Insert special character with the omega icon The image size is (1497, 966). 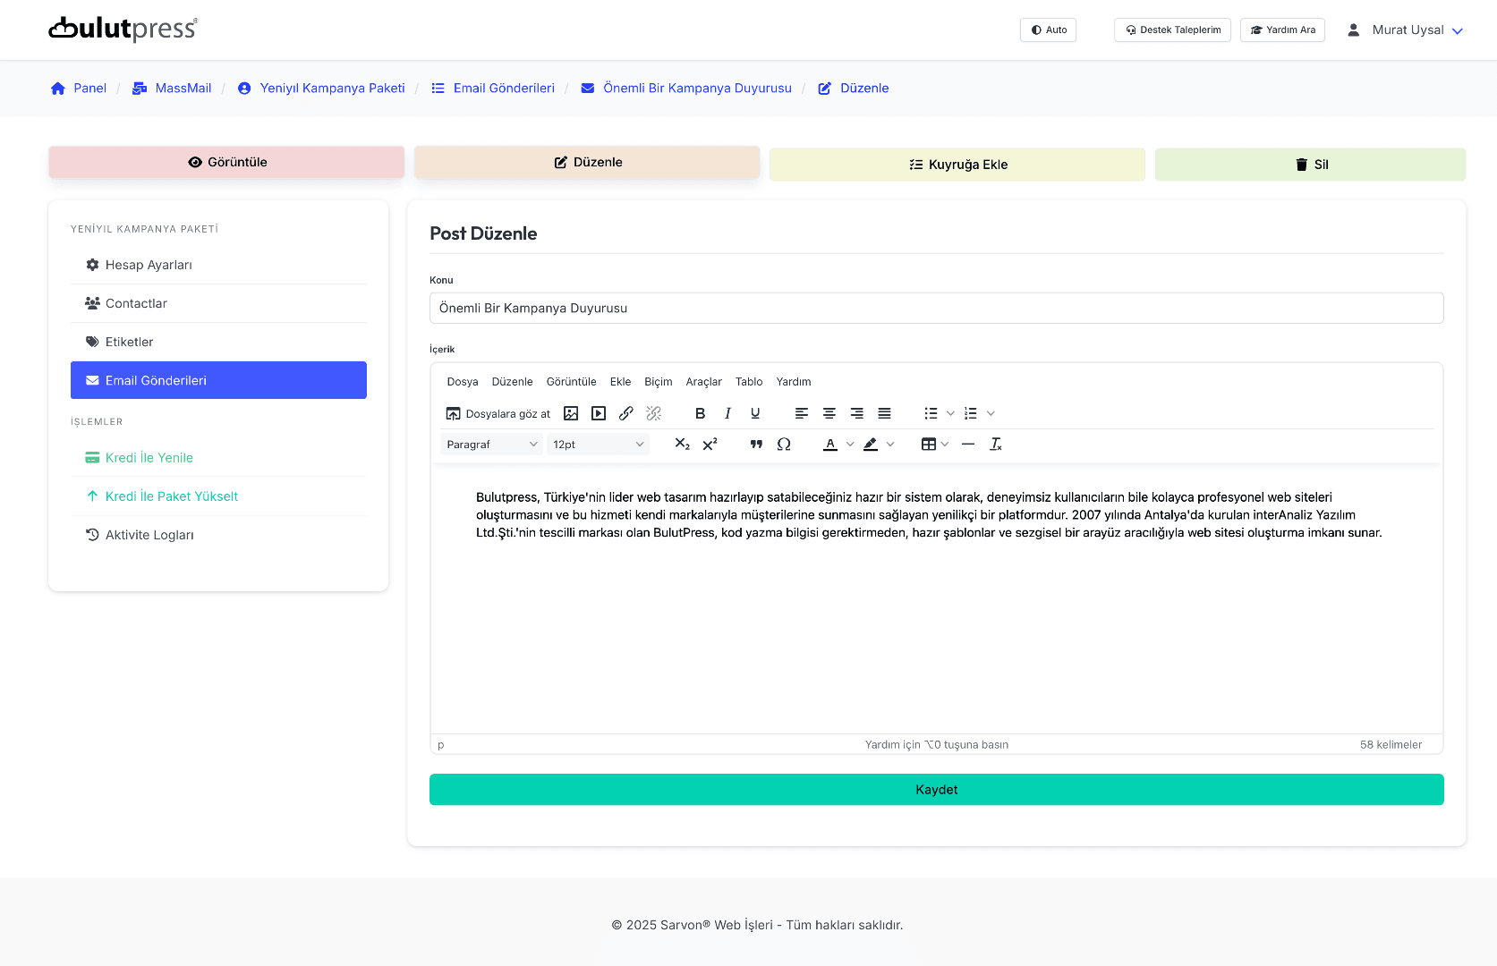tap(784, 445)
